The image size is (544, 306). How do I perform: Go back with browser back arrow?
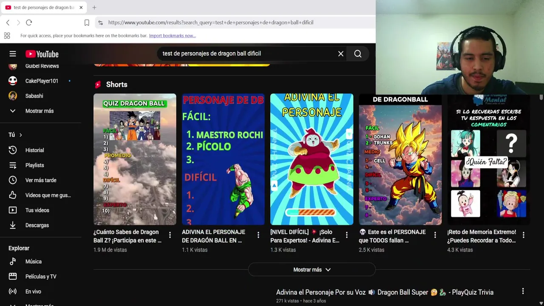pyautogui.click(x=8, y=23)
